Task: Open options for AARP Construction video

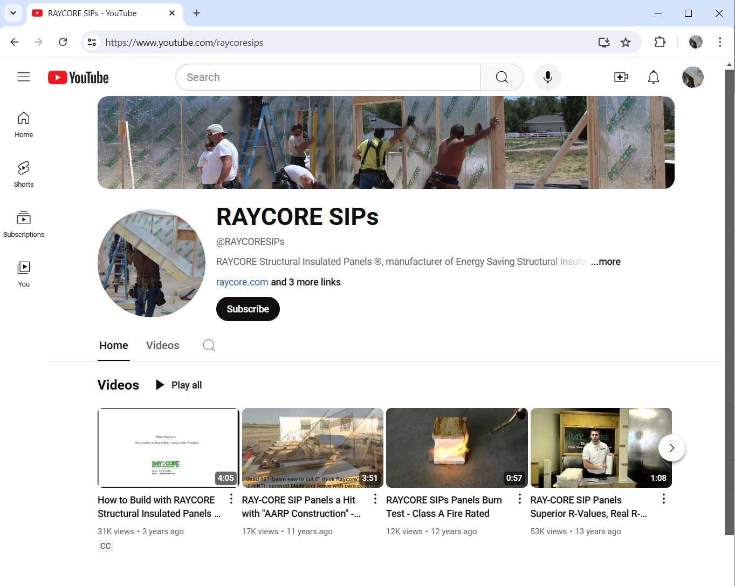Action: coord(375,499)
